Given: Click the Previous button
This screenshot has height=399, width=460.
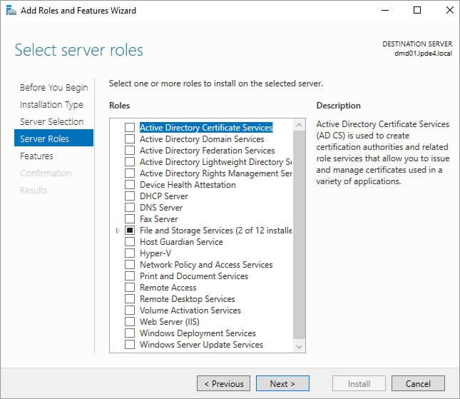Looking at the screenshot, I should tap(223, 383).
